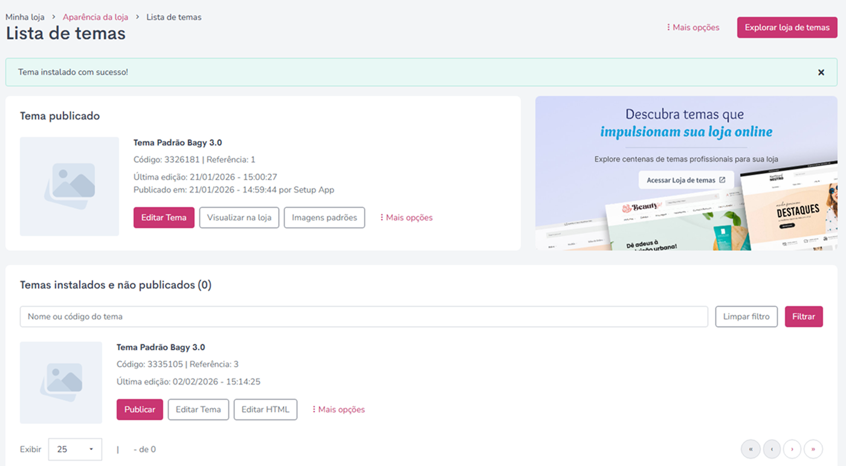Publish the theme with Referência 3
The height and width of the screenshot is (466, 846).
click(140, 409)
